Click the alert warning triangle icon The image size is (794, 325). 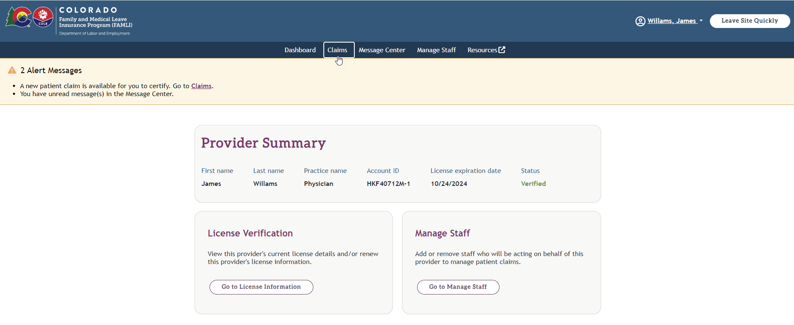point(12,70)
